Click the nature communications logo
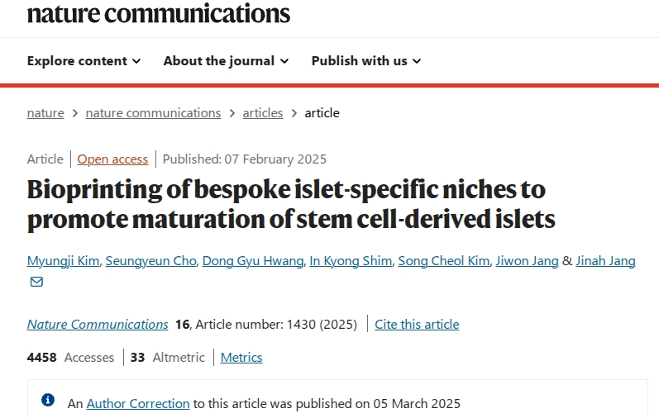 158,12
